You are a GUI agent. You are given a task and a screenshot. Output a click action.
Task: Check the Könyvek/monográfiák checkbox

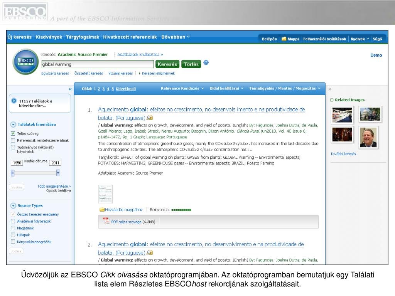(x=13, y=242)
